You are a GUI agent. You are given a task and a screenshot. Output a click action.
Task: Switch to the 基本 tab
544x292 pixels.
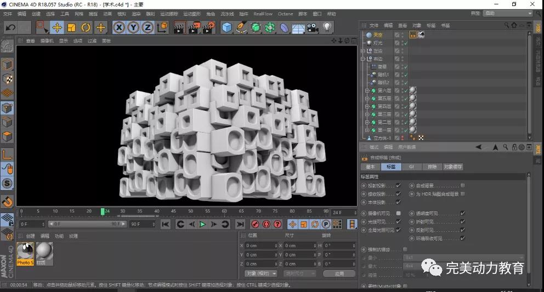click(x=370, y=167)
